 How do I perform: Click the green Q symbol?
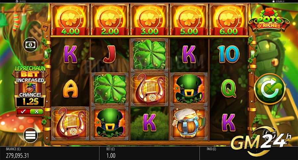coord(228,88)
